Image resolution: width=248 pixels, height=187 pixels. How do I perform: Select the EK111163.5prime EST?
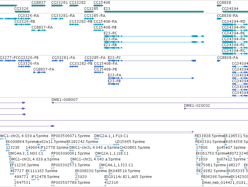click(x=27, y=174)
